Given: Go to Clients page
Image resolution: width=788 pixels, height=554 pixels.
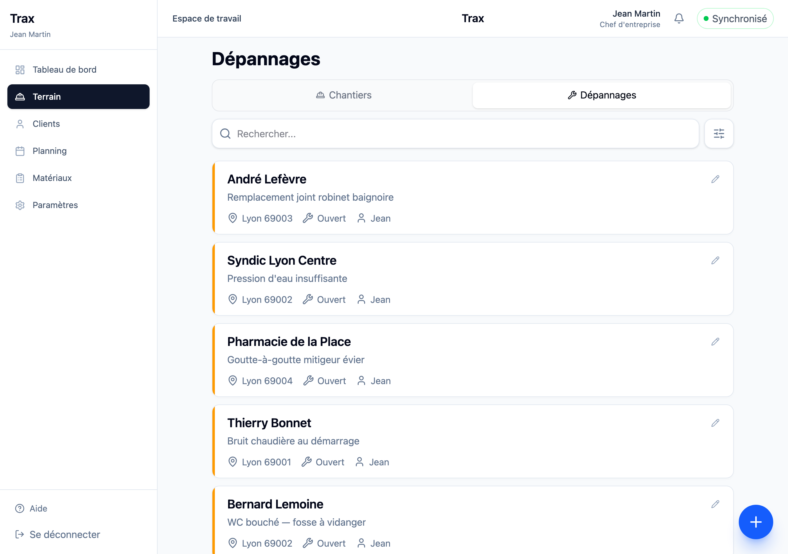Looking at the screenshot, I should point(78,124).
